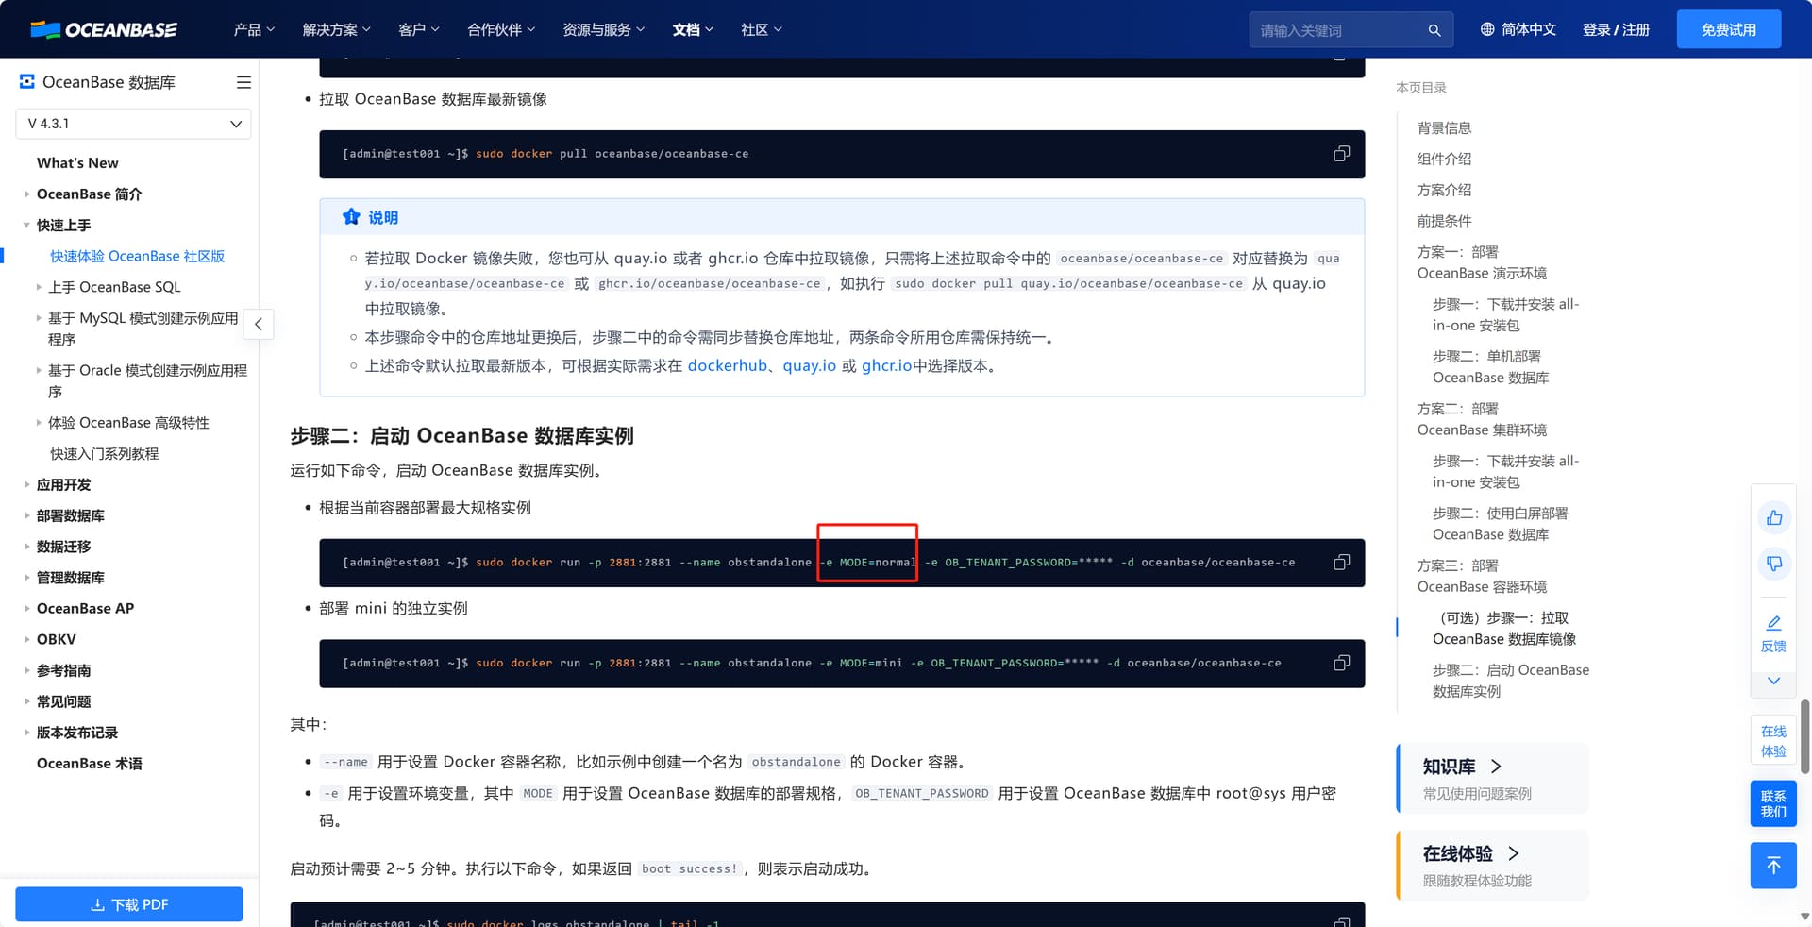Click the back-to-top arrow button

coord(1773,865)
